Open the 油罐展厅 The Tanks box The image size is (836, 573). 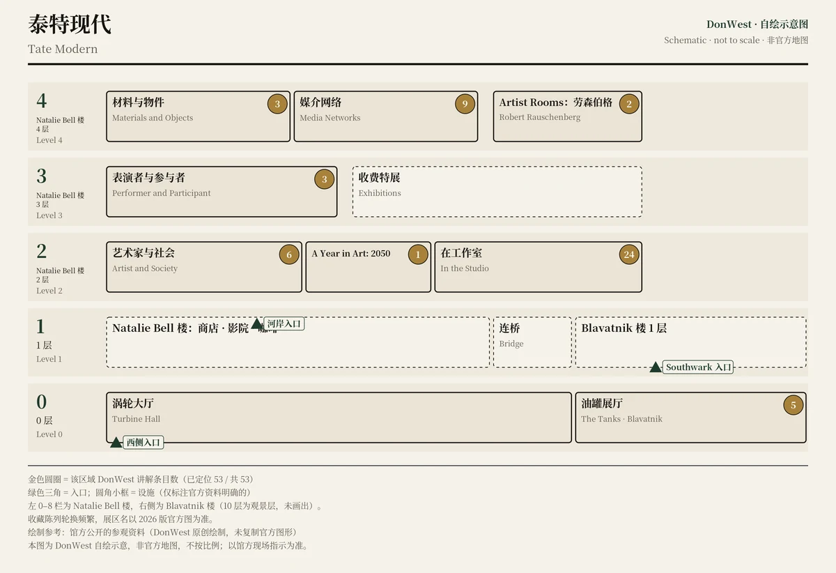(690, 418)
